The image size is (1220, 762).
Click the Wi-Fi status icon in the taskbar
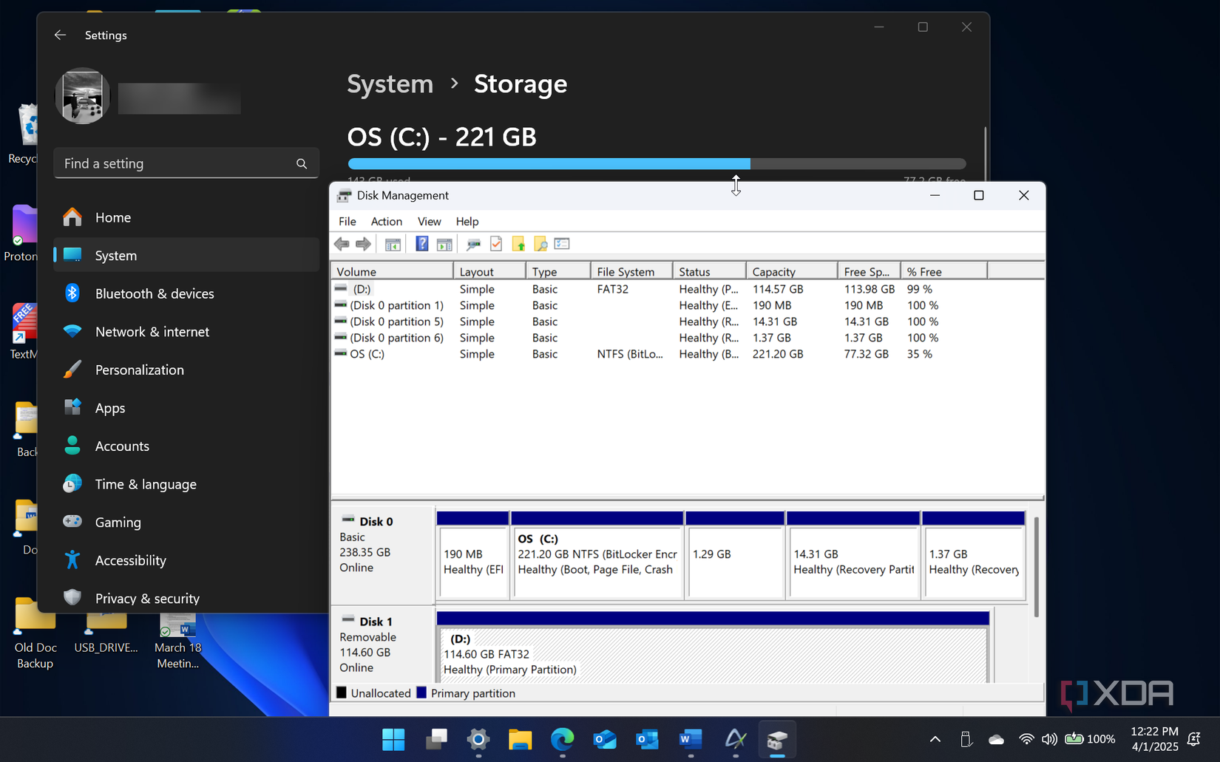point(1026,739)
